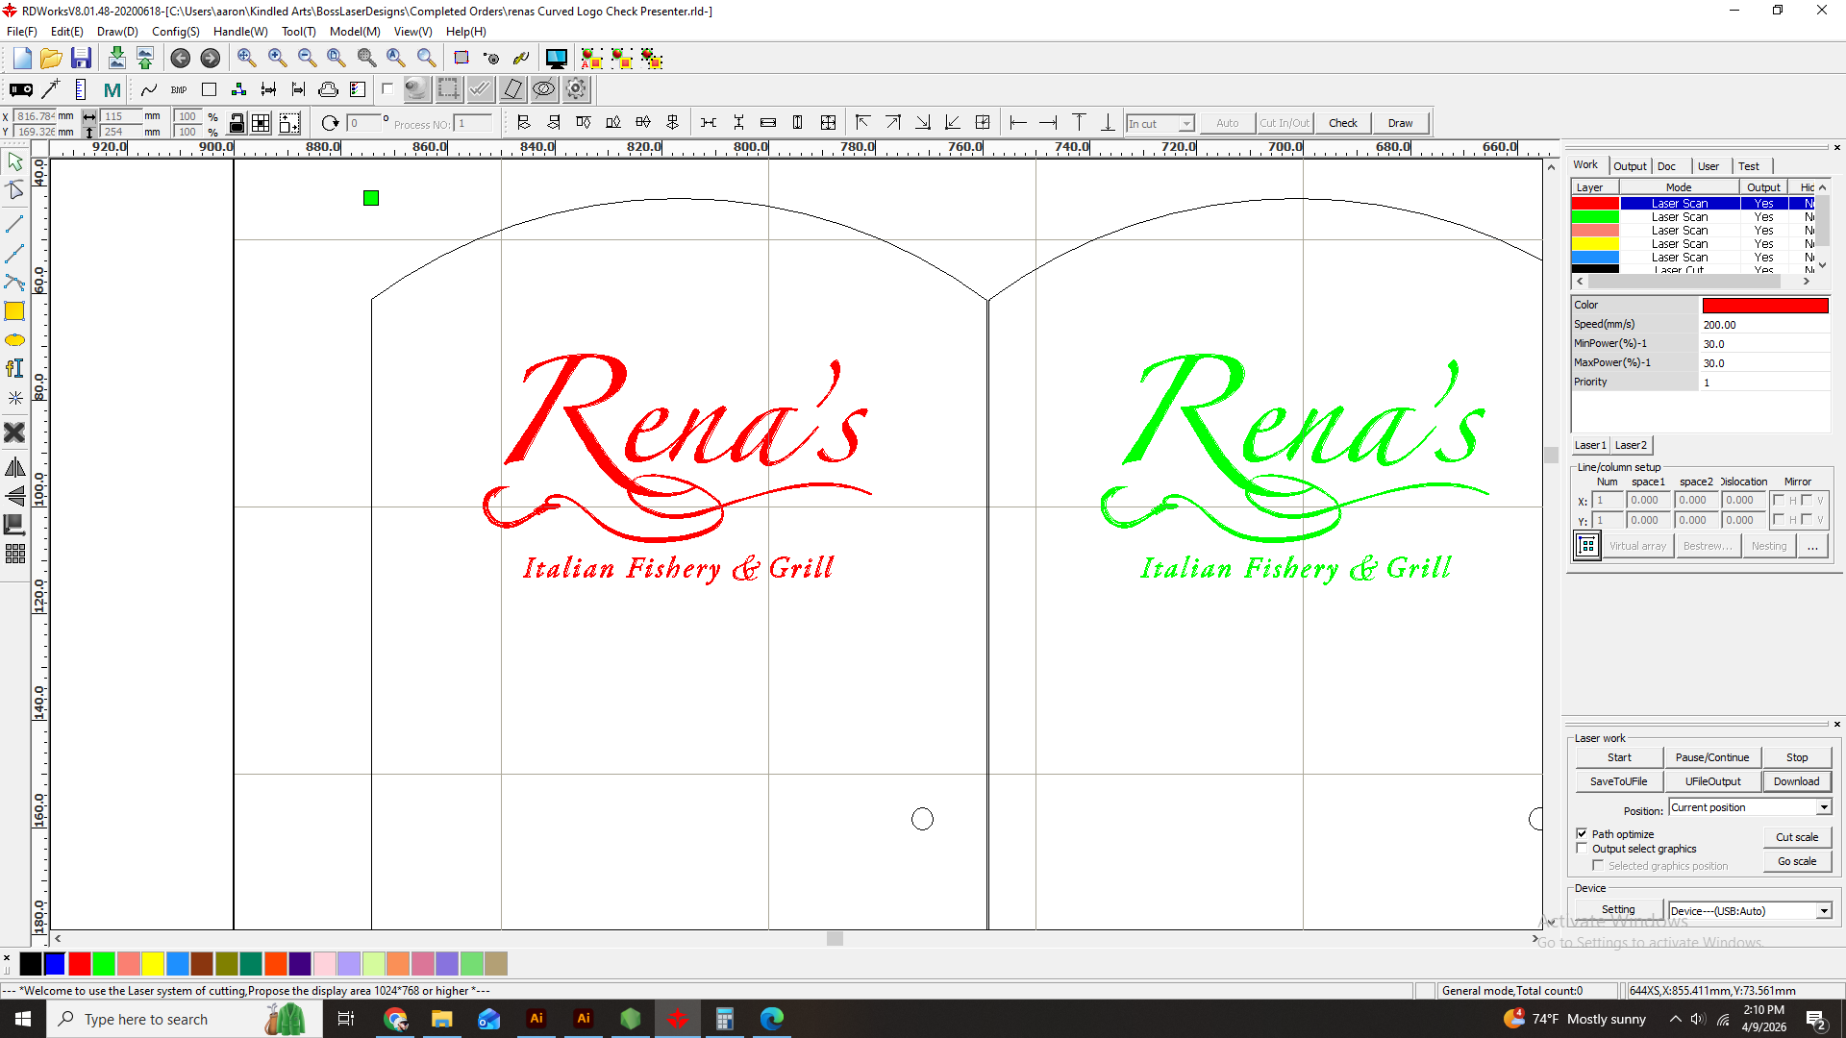Select the polyline tool
The height and width of the screenshot is (1038, 1846).
pos(14,254)
